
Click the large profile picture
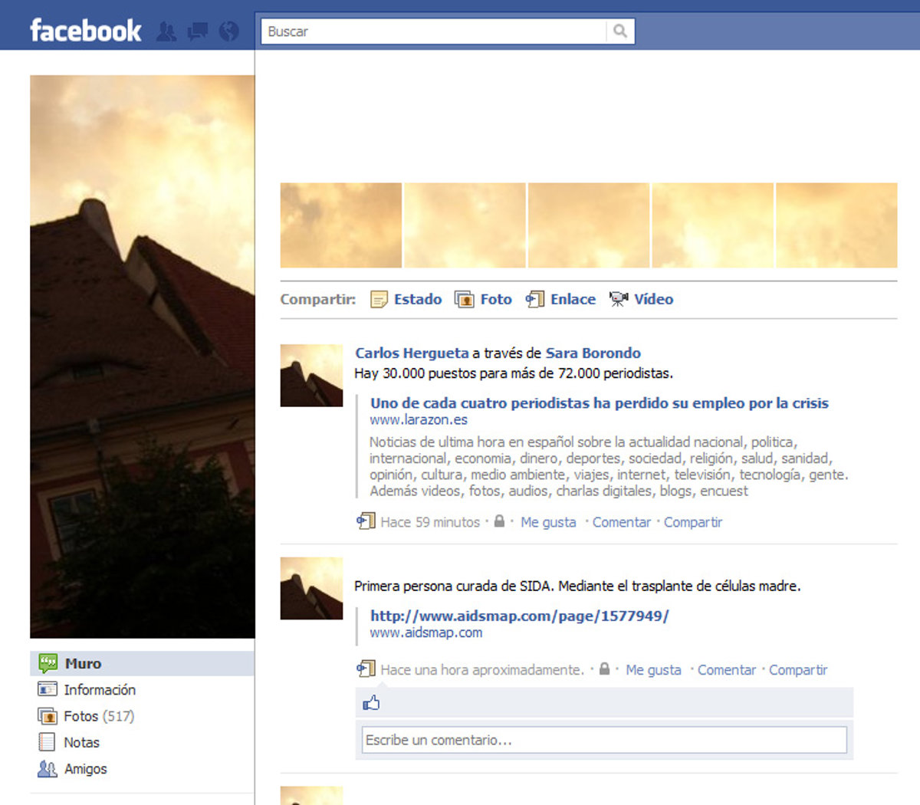coord(143,356)
